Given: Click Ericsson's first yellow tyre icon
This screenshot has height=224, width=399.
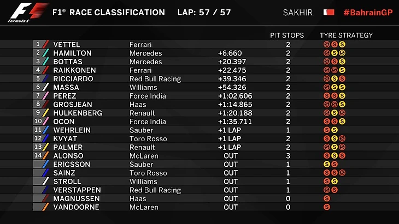Looking at the screenshot, I should pos(327,164).
